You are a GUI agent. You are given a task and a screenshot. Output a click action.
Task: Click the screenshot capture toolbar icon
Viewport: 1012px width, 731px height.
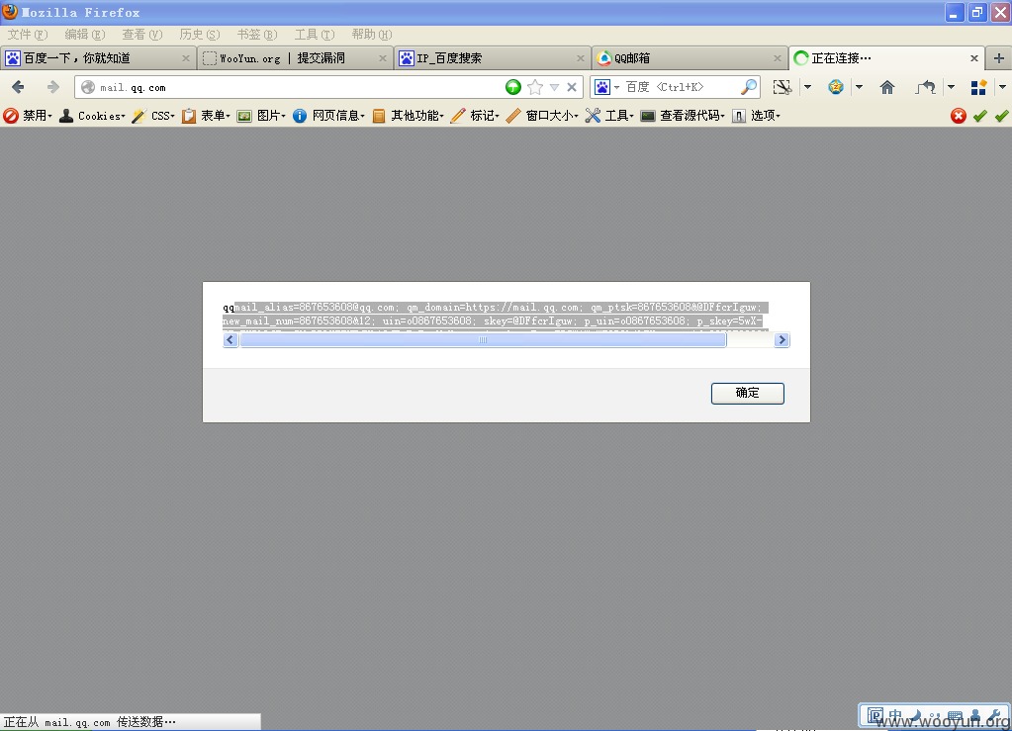[x=782, y=87]
